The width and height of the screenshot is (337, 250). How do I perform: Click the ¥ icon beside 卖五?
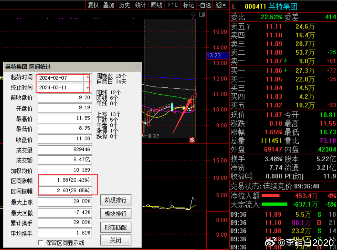point(249,27)
